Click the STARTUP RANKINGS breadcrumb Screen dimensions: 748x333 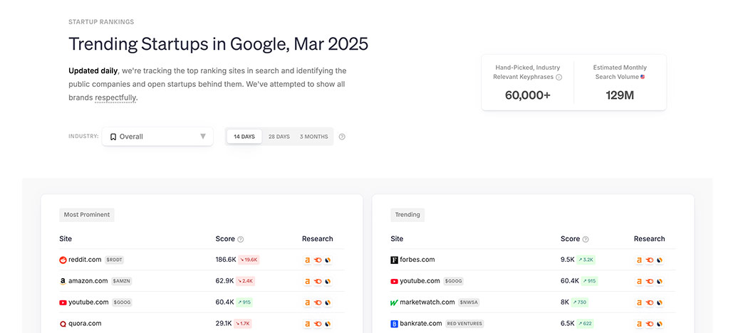pyautogui.click(x=101, y=22)
